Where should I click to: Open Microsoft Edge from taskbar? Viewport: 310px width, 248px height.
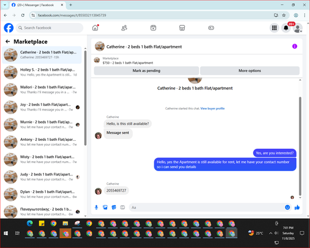click(30, 223)
